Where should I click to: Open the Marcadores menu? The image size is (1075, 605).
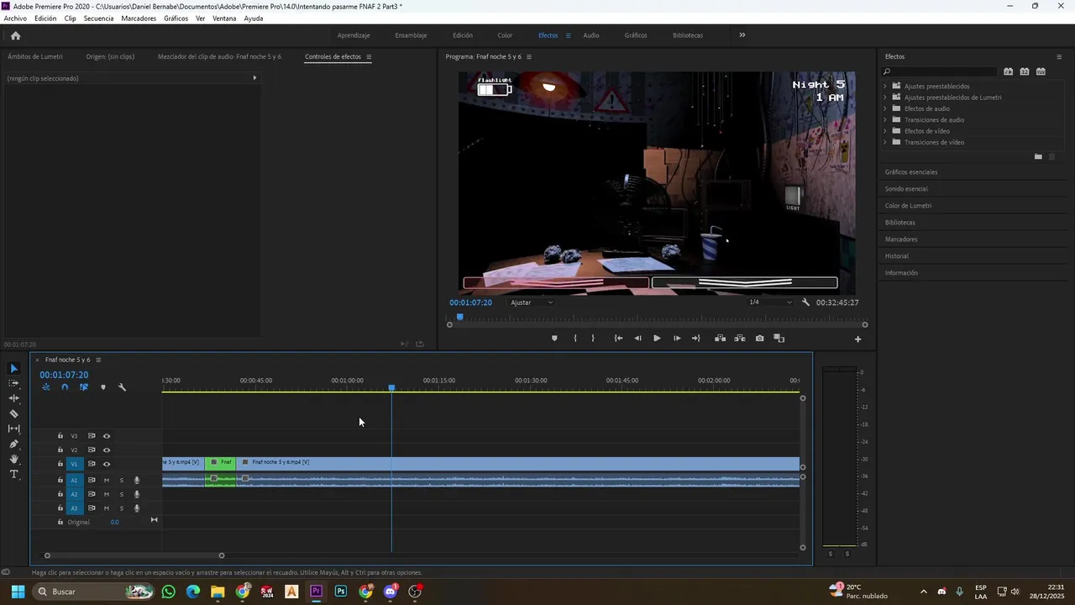tap(139, 18)
